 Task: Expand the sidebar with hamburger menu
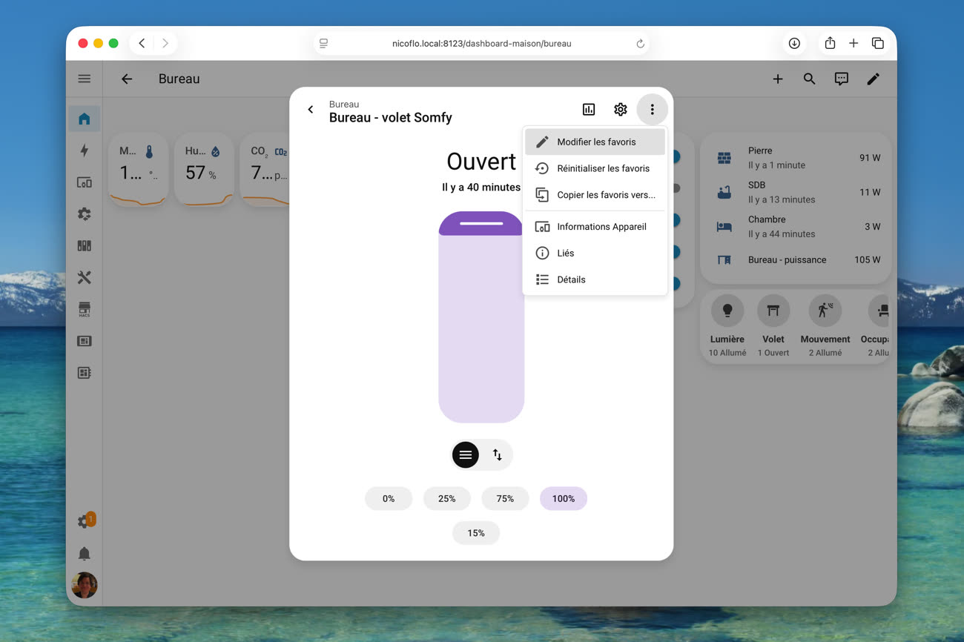[85, 79]
